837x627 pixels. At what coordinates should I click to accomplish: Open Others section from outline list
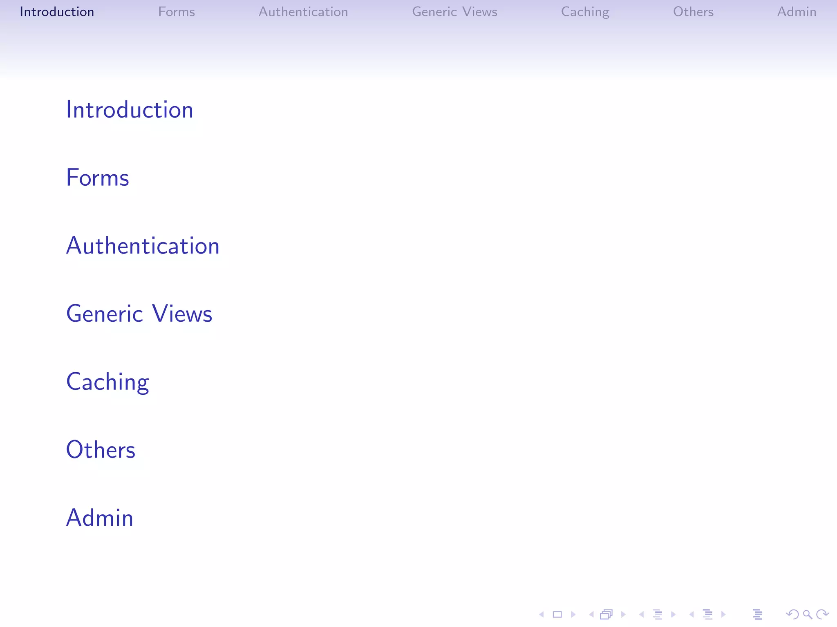[101, 450]
